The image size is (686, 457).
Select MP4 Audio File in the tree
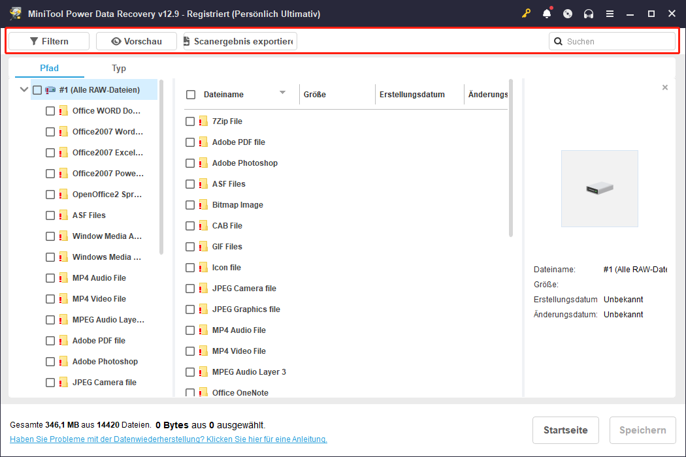tap(99, 277)
